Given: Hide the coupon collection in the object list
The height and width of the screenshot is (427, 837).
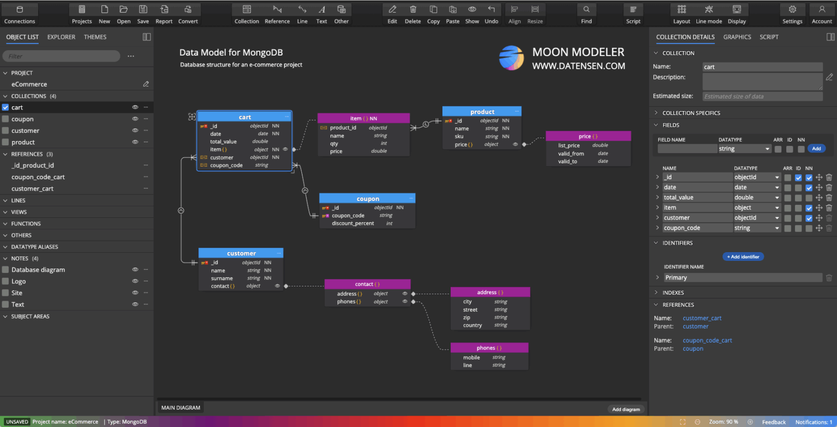Looking at the screenshot, I should tap(135, 119).
